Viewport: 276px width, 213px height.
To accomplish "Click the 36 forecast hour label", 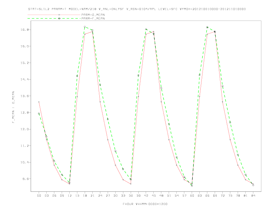I will click(131, 196).
